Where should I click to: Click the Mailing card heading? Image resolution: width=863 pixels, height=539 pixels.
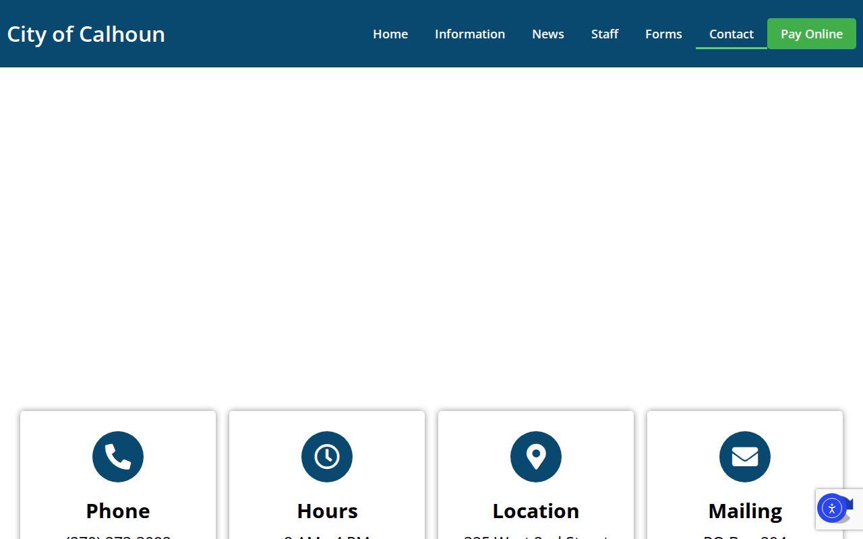pos(745,511)
